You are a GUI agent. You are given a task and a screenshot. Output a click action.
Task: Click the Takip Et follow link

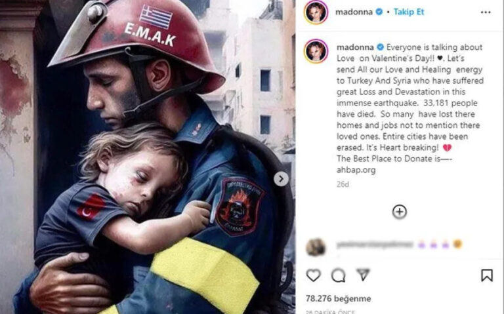(x=409, y=12)
